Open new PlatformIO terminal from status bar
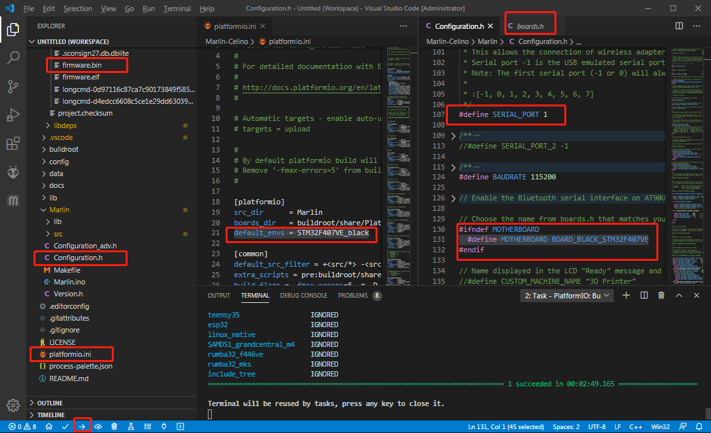711x433 pixels. [180, 426]
